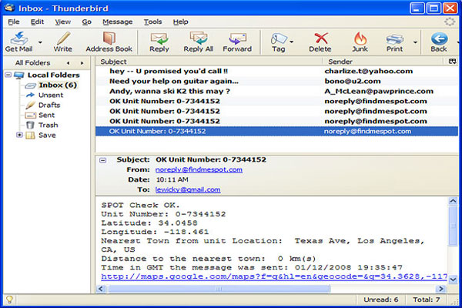
Task: Open the Edit menu
Action: pyautogui.click(x=37, y=22)
